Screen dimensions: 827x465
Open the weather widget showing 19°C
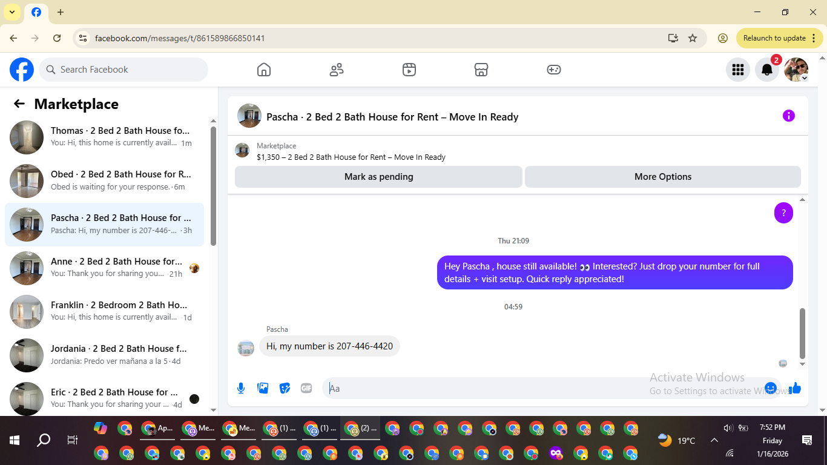(x=676, y=441)
